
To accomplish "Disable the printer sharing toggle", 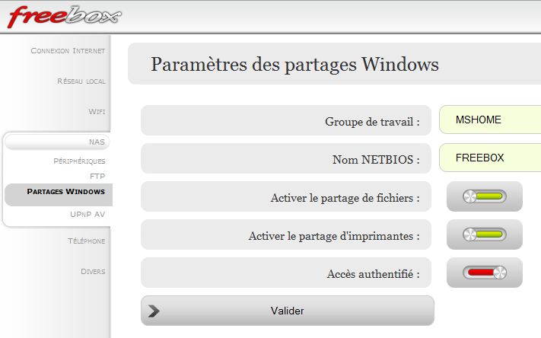I will [x=485, y=234].
